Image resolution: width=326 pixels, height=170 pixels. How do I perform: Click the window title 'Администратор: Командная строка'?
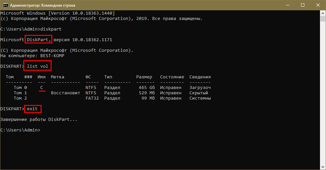pyautogui.click(x=42, y=5)
